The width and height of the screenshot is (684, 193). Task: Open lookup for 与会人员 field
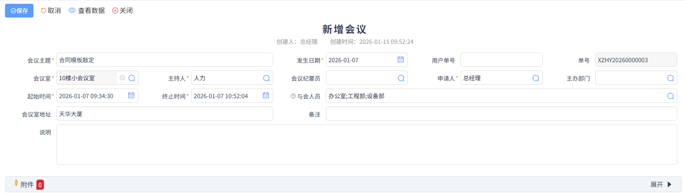[x=671, y=96]
